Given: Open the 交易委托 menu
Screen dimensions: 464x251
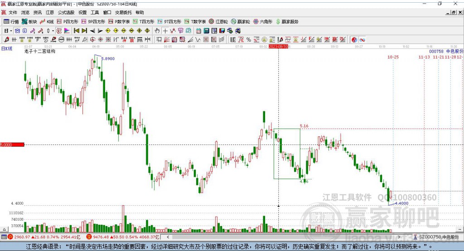Looking at the screenshot, I should coord(123,12).
